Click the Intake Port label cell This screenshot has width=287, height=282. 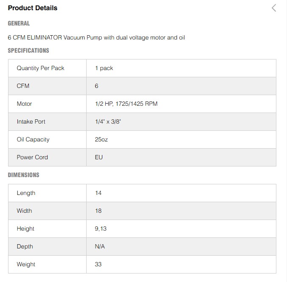point(31,121)
